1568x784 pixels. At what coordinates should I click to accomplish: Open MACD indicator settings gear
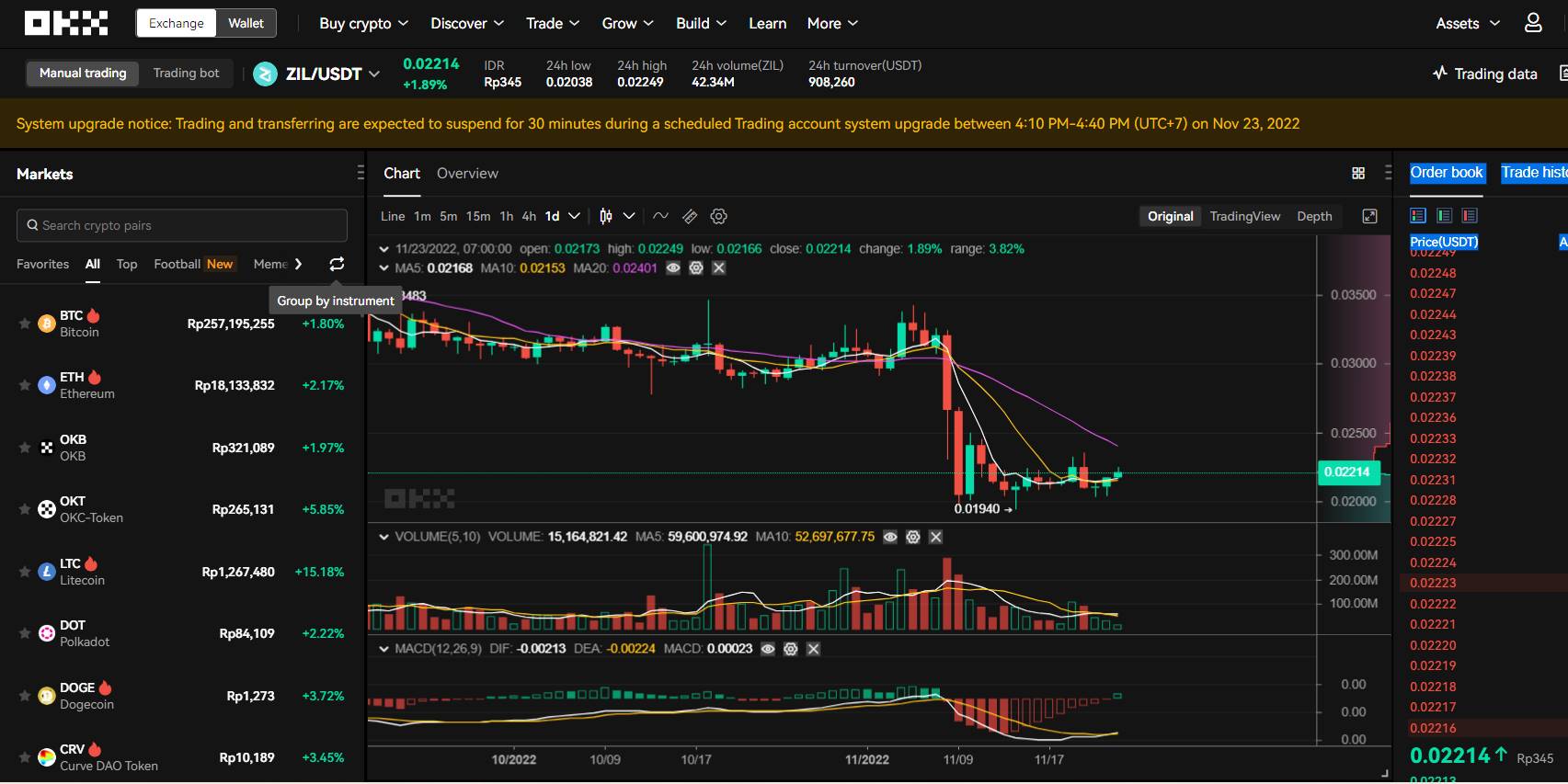(x=791, y=649)
